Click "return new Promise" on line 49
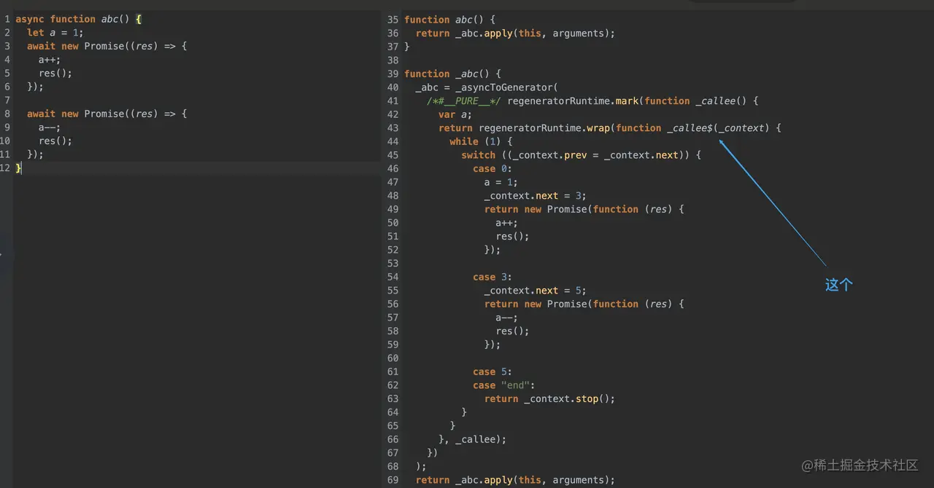The height and width of the screenshot is (488, 934). tap(535, 209)
